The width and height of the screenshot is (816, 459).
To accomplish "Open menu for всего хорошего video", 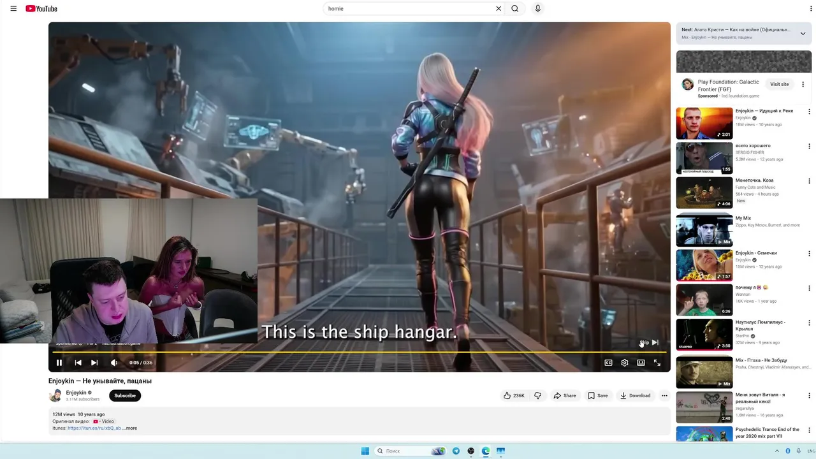I will click(809, 147).
